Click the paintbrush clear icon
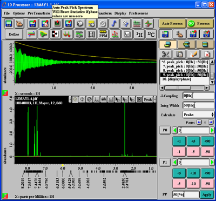This screenshot has width=216, height=201. tap(193, 54)
